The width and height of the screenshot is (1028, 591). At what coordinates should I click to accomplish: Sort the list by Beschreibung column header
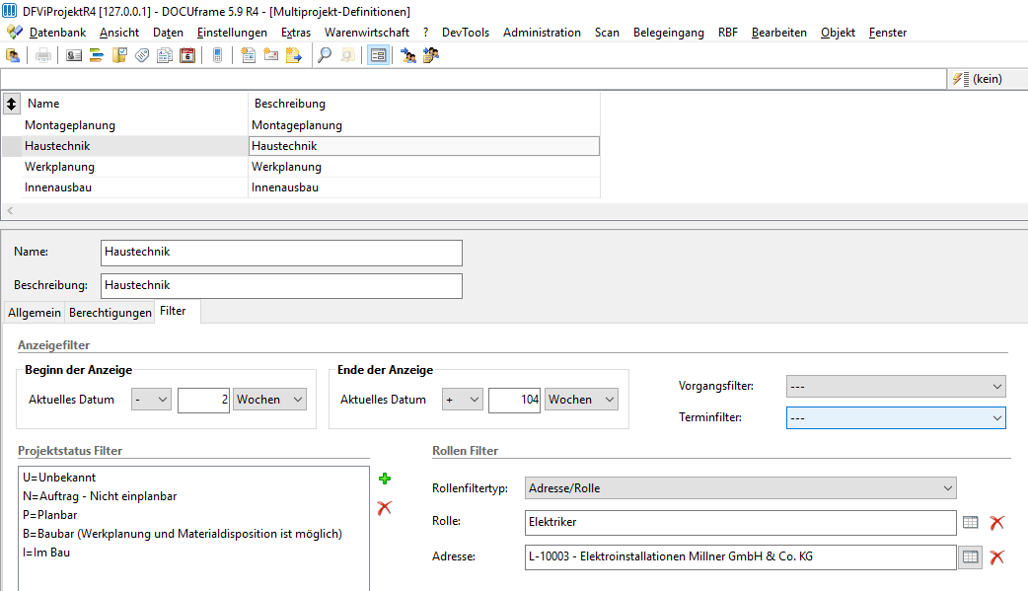pyautogui.click(x=424, y=104)
